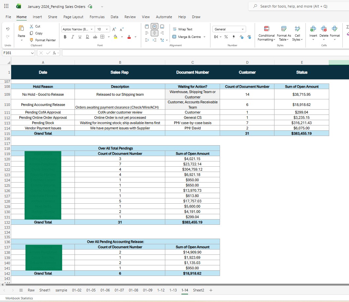
Task: Apply percent style format
Action: [226, 37]
